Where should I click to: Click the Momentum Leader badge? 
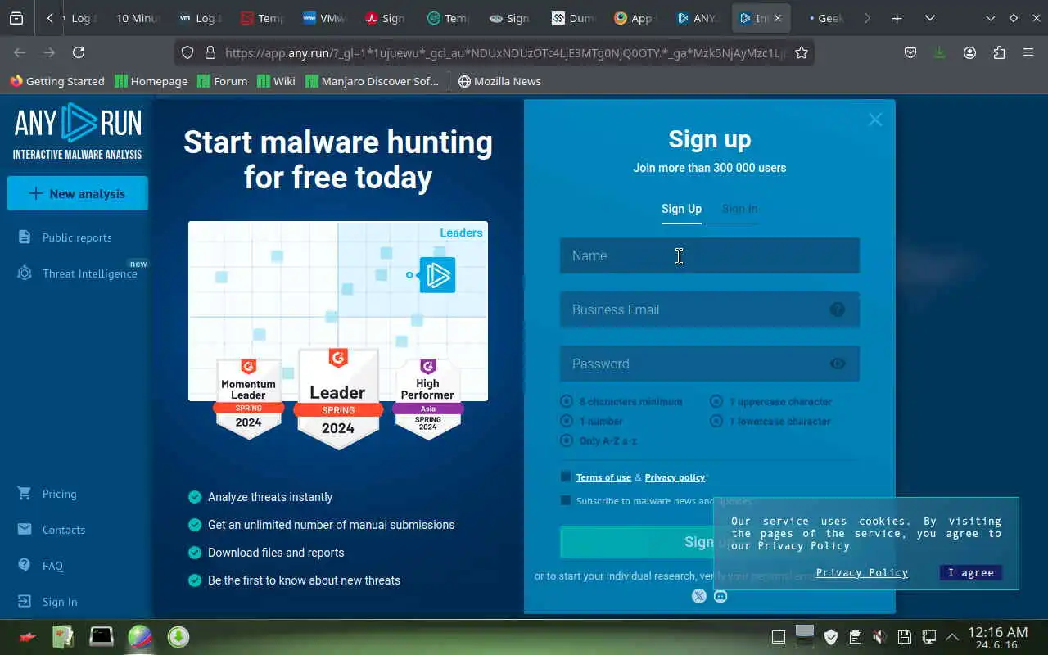pyautogui.click(x=248, y=398)
